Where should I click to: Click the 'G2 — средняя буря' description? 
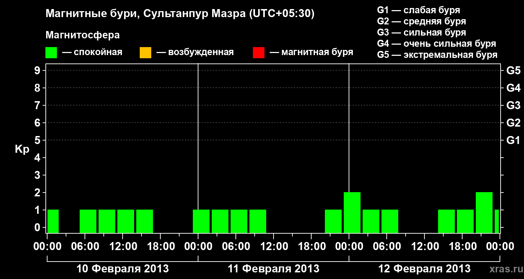pos(422,21)
